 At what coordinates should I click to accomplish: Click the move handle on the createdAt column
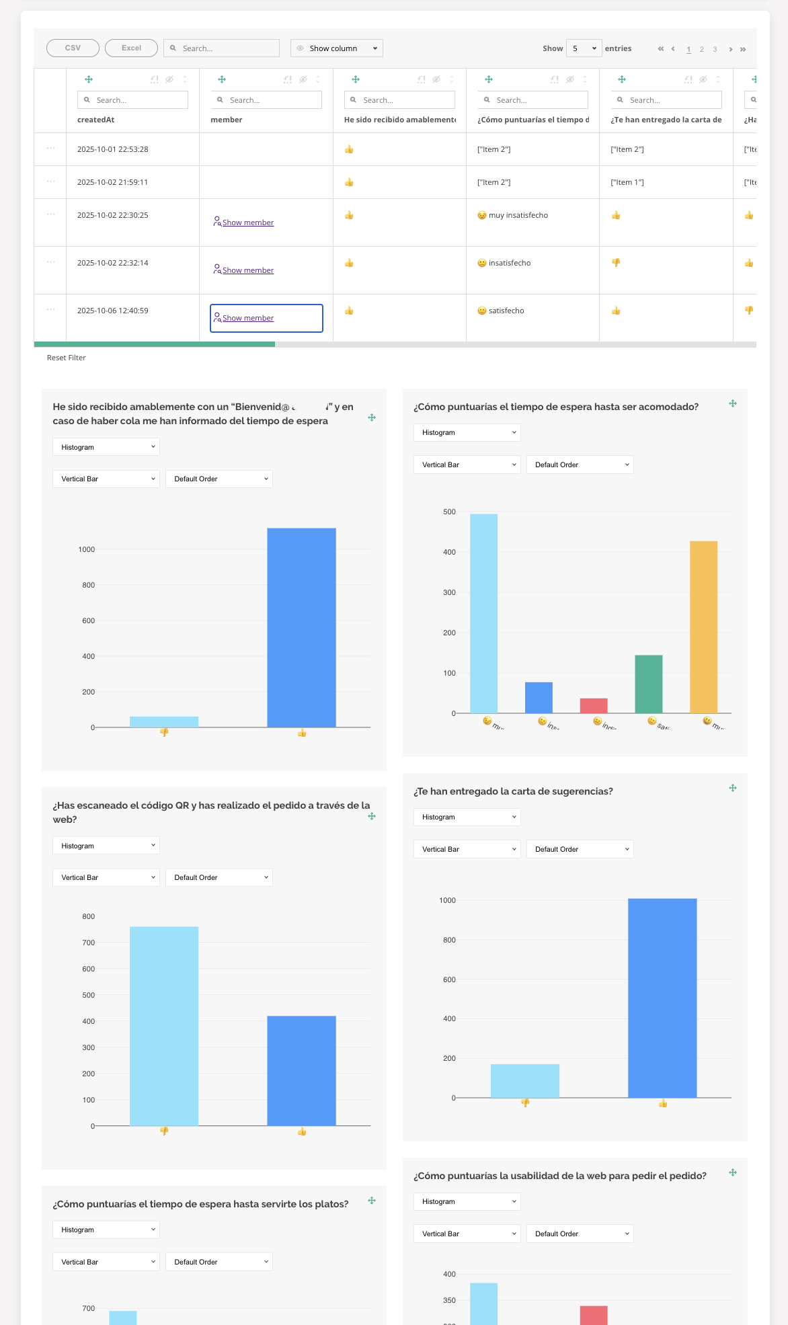89,79
